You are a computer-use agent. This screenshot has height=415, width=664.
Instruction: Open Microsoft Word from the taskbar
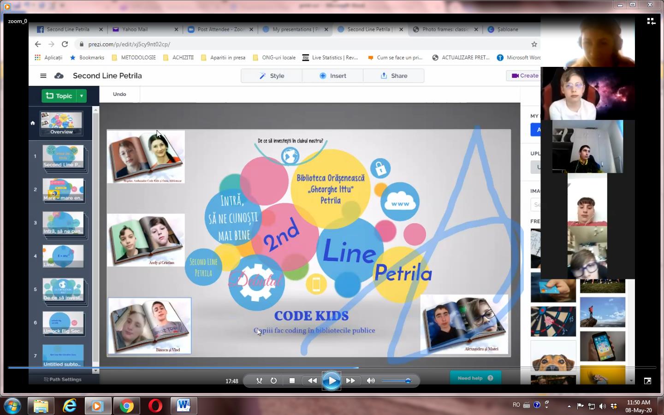pos(184,406)
